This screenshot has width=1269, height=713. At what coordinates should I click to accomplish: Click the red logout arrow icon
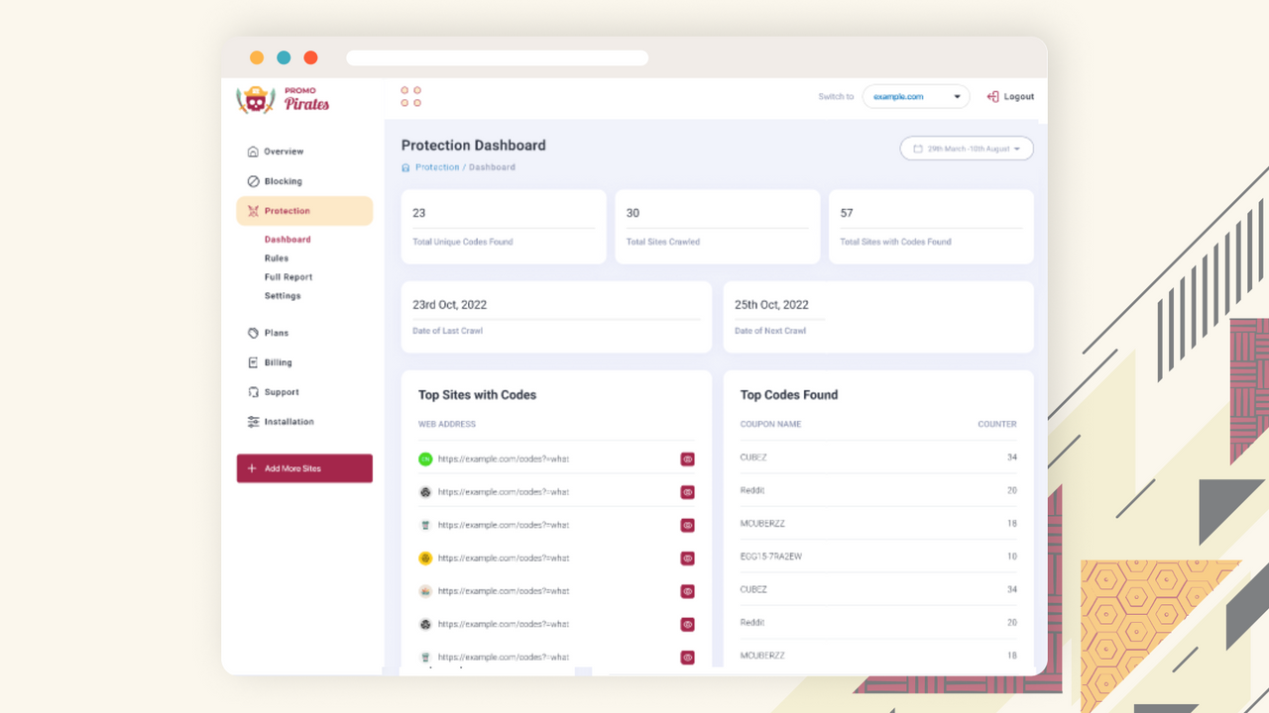(x=991, y=96)
